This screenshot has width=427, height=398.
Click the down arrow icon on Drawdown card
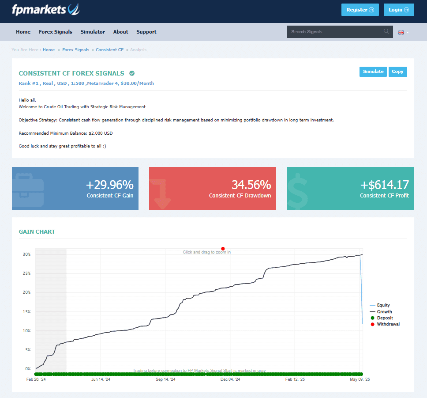[x=161, y=193]
